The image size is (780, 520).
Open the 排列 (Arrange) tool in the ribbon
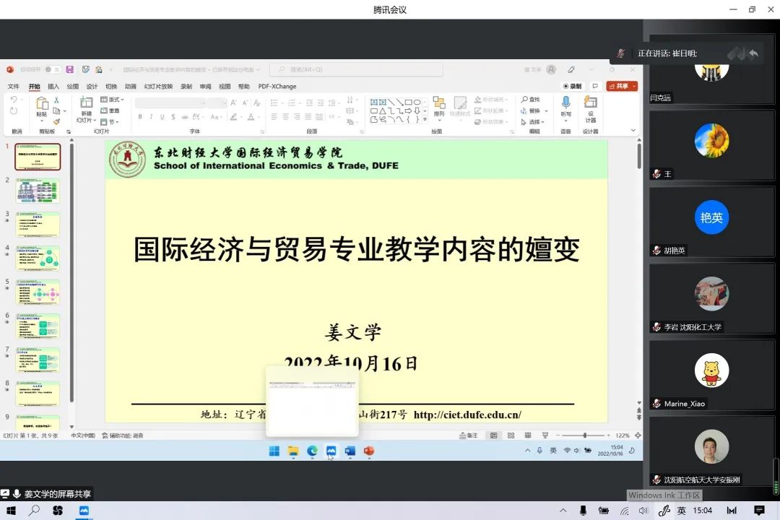pos(439,106)
